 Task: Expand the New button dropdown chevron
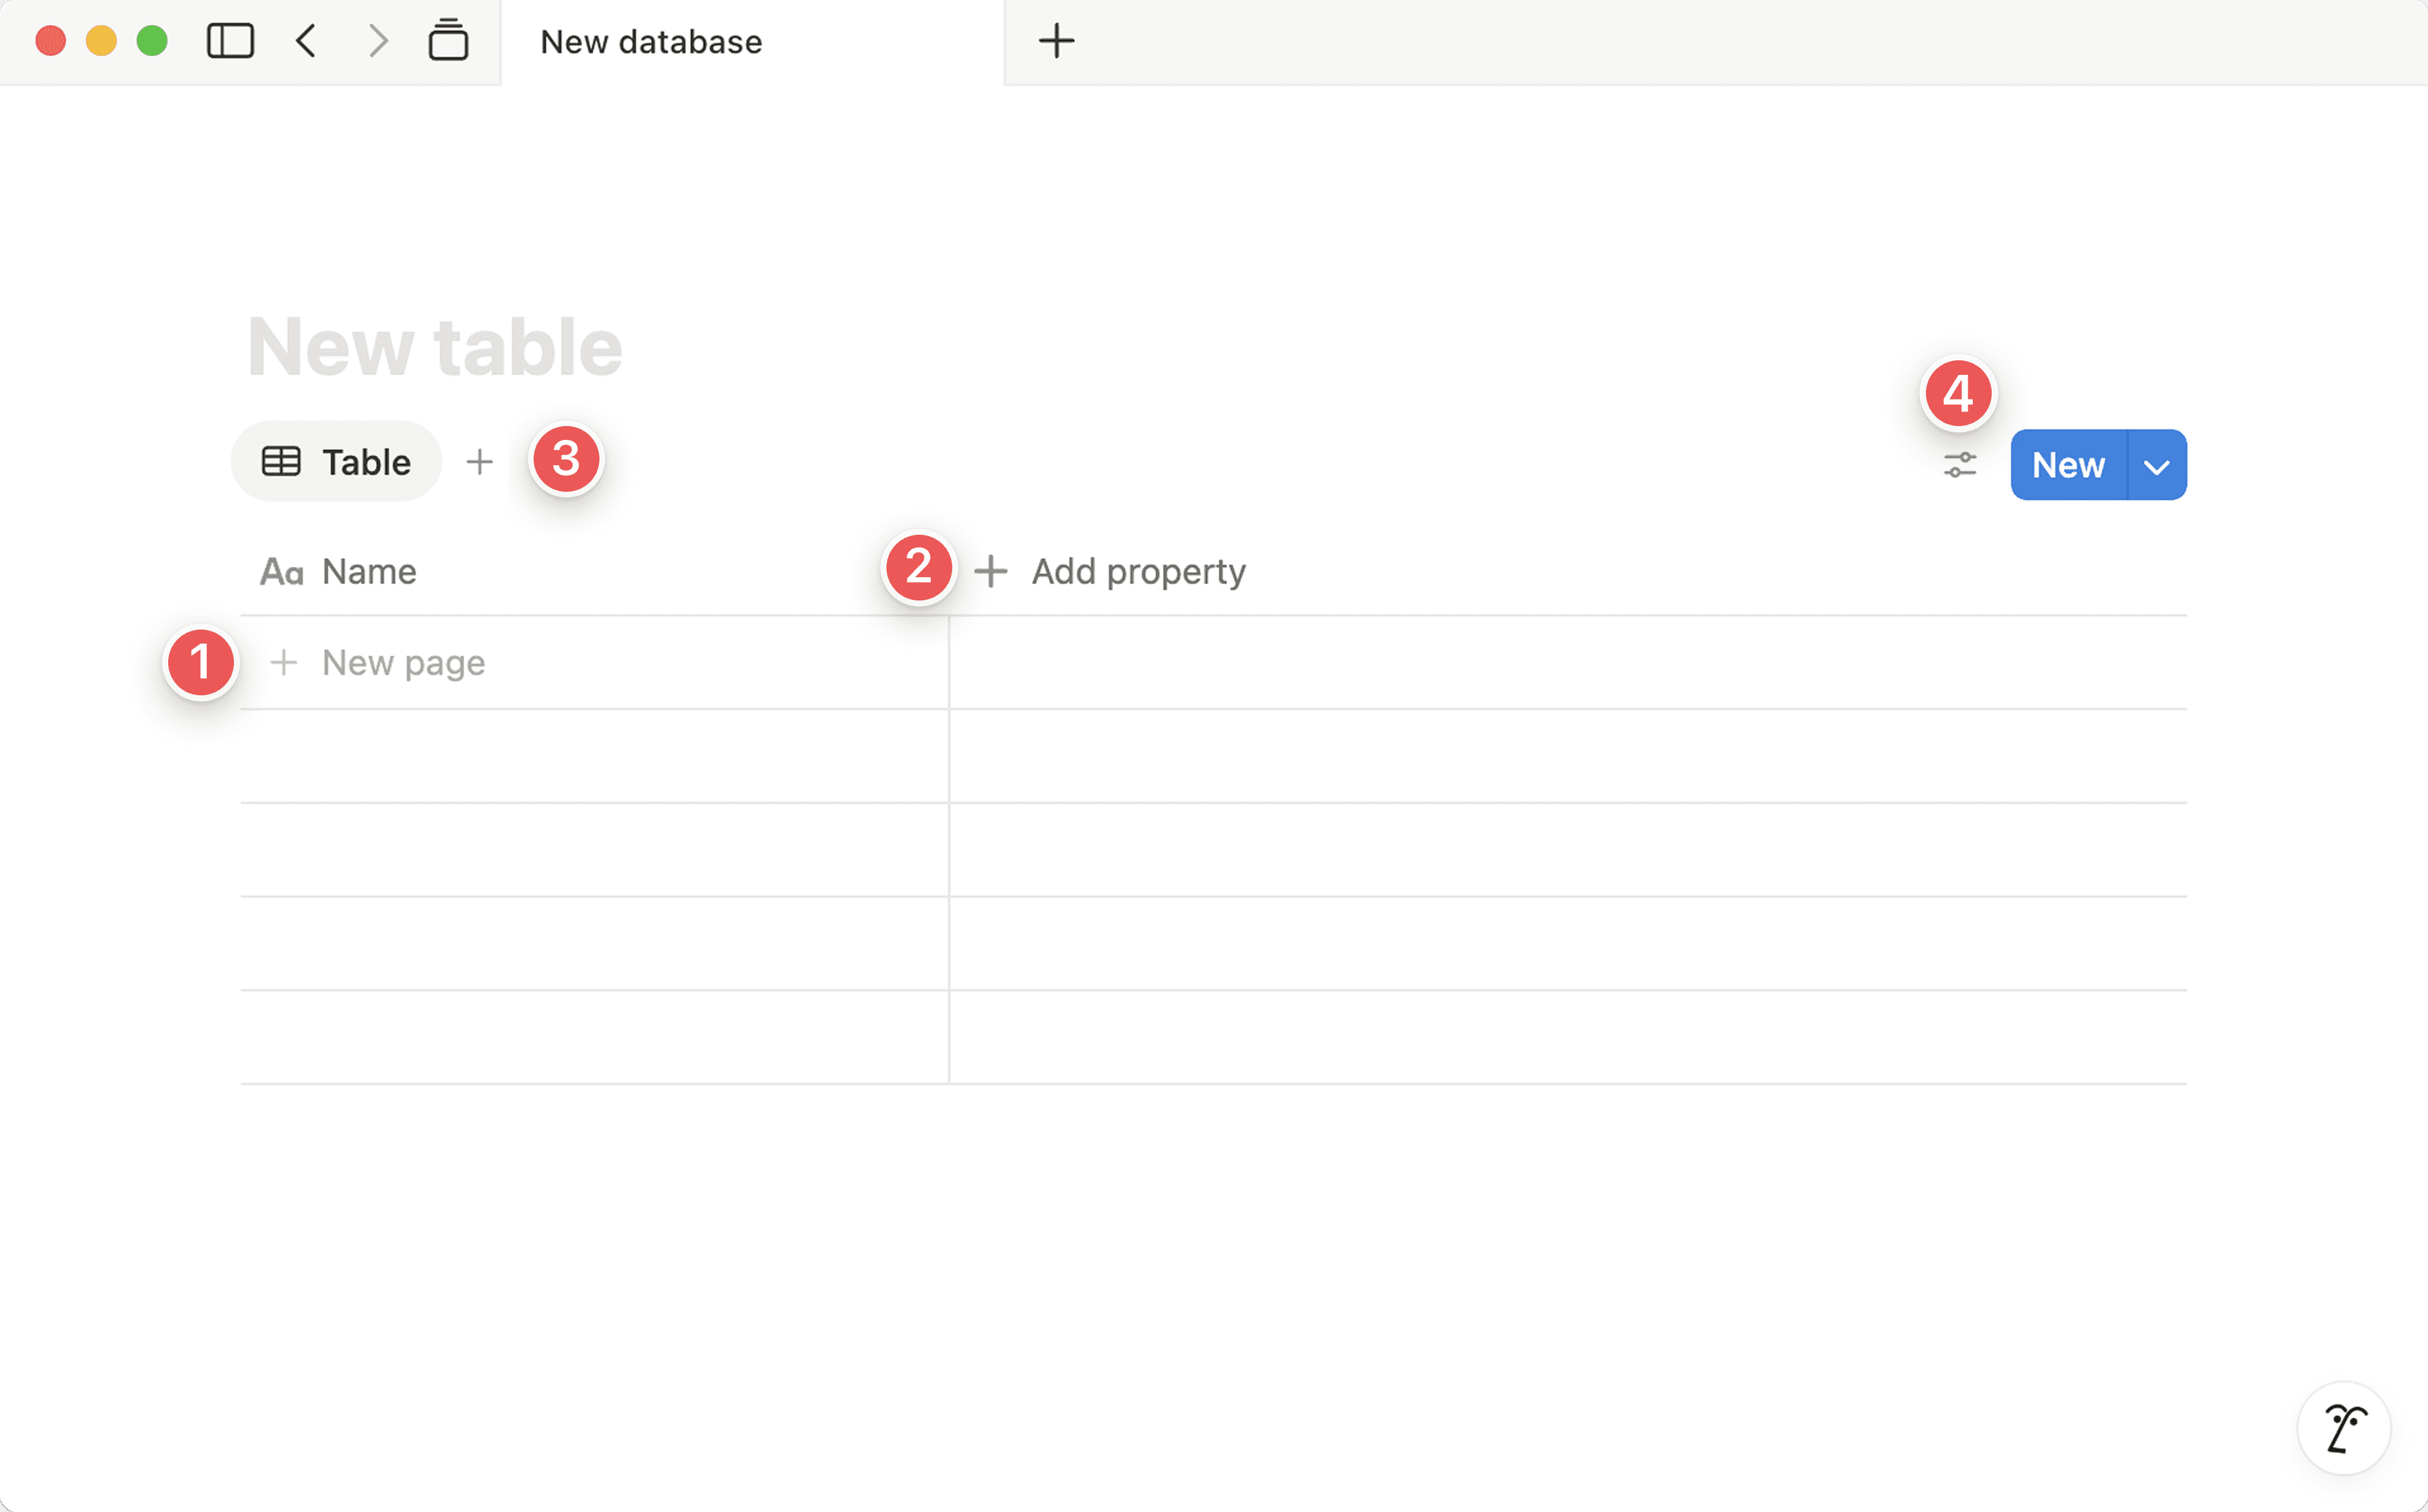point(2156,464)
